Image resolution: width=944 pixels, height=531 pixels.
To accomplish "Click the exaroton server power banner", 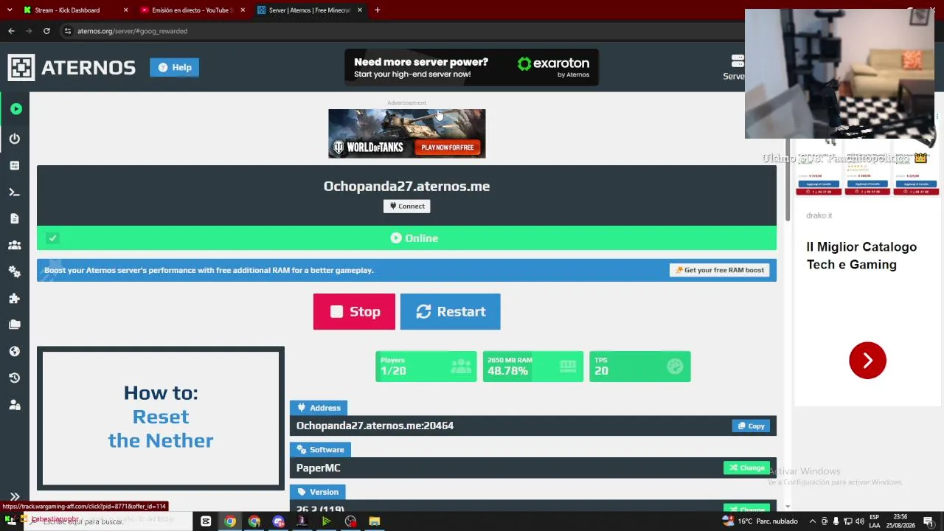I will point(471,67).
